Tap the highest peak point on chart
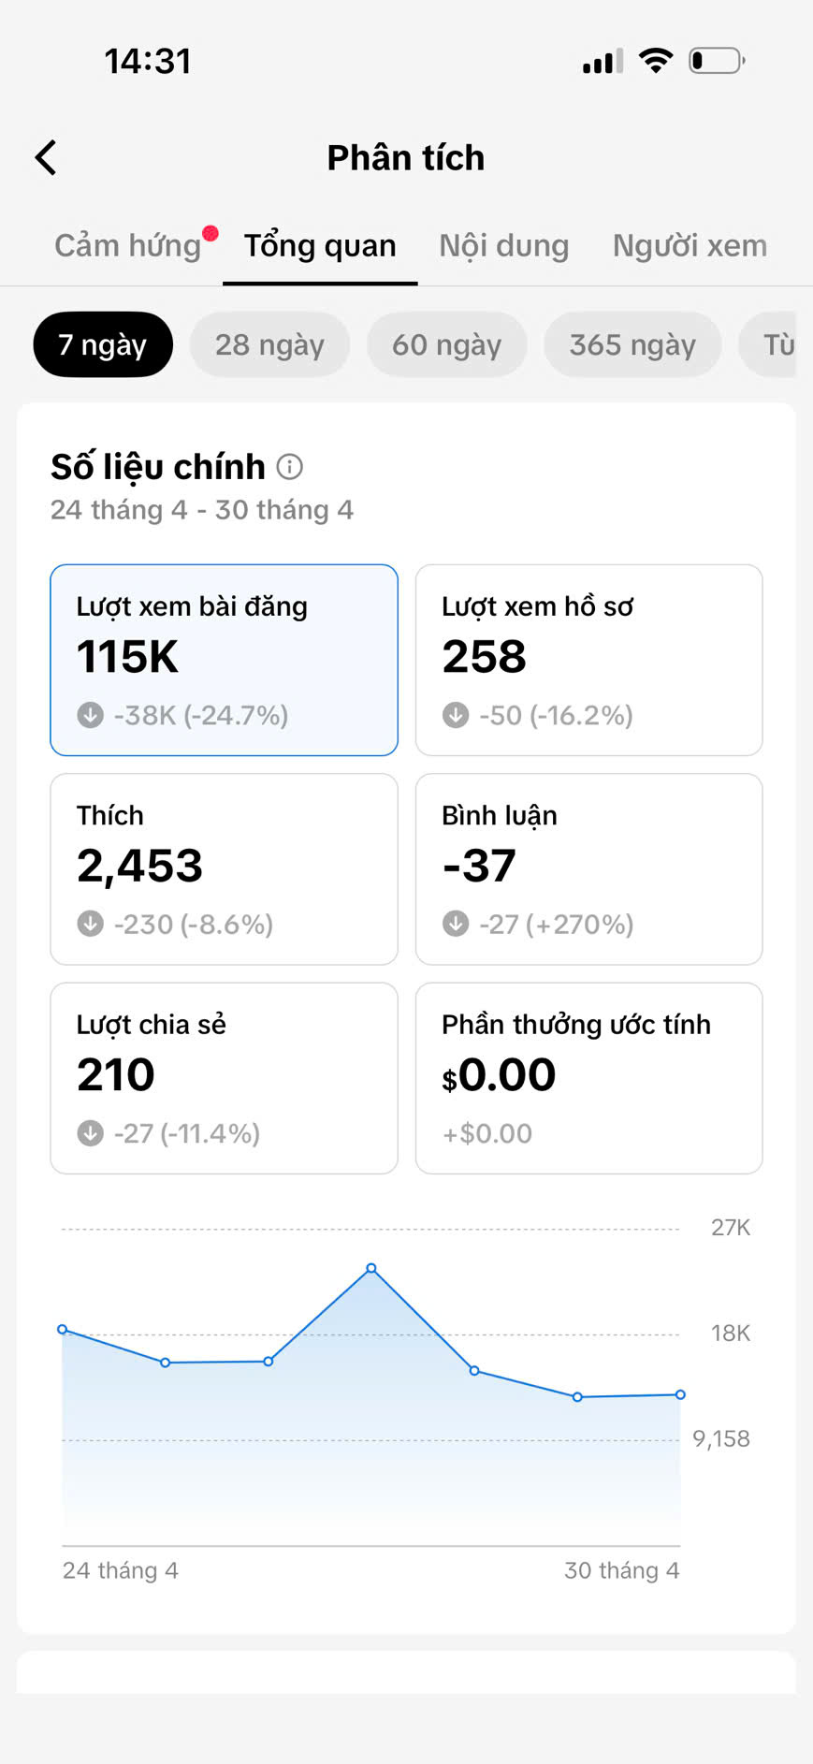813x1764 pixels. pos(371,1268)
